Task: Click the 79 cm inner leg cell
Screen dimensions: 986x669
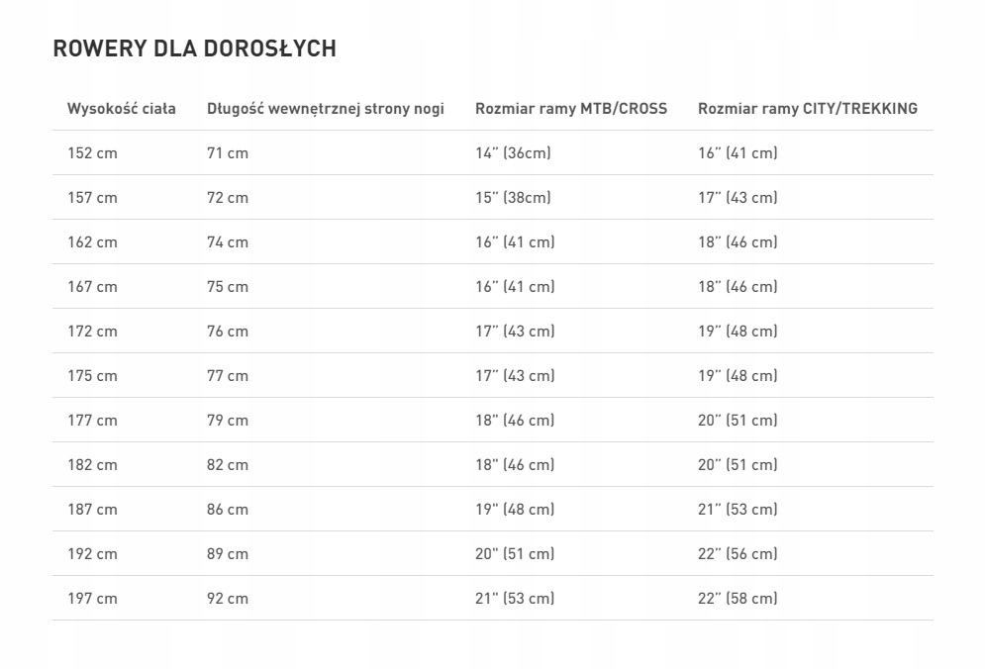Action: (x=228, y=421)
